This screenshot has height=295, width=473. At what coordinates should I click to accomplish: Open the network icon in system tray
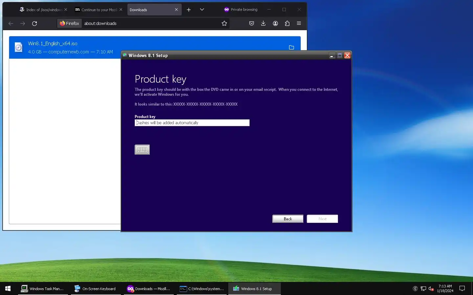(x=423, y=289)
